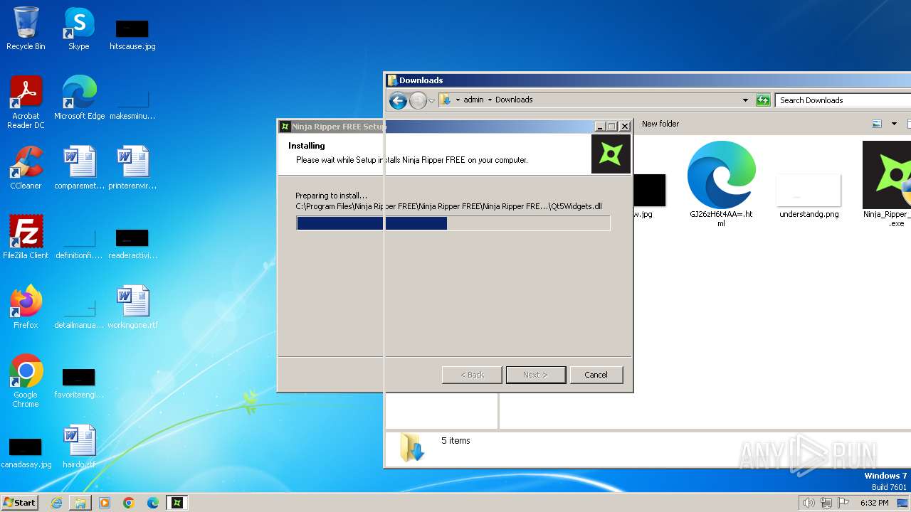Change the view icon in Downloads toolbar
911x512 pixels.
pos(878,124)
